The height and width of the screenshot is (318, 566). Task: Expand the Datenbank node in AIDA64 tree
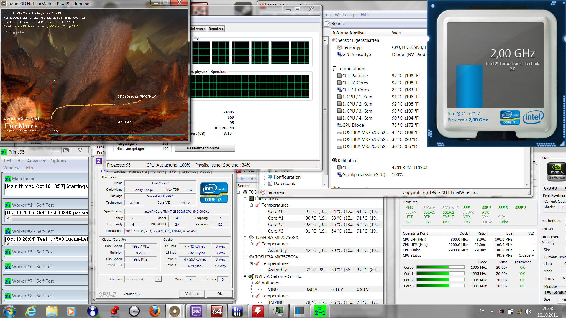pyautogui.click(x=265, y=184)
